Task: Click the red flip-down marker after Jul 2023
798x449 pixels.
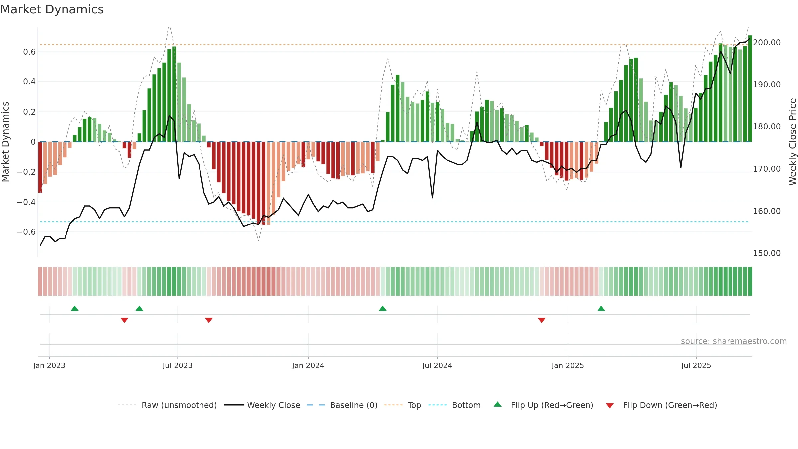Action: pyautogui.click(x=209, y=320)
